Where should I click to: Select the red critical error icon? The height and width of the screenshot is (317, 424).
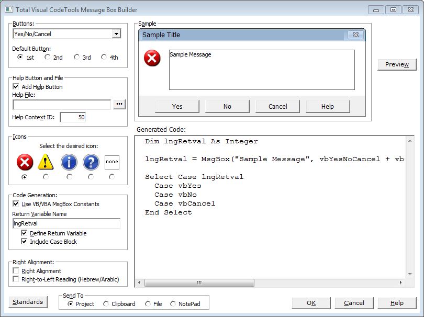25,162
